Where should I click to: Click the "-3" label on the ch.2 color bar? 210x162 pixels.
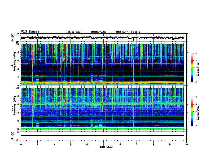tap(196, 97)
